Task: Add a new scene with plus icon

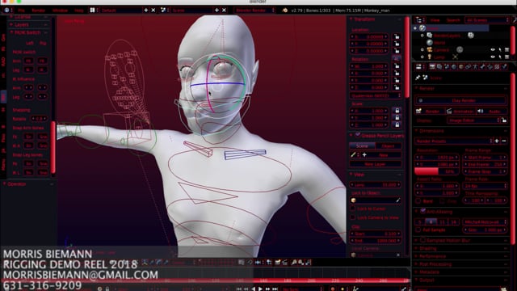Action: tap(216, 11)
